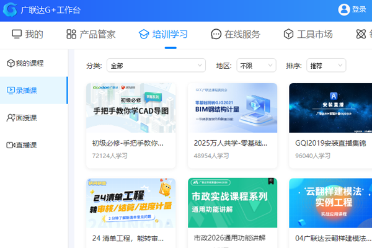Click the 排序: label
This screenshot has width=372, height=248.
tap(294, 66)
